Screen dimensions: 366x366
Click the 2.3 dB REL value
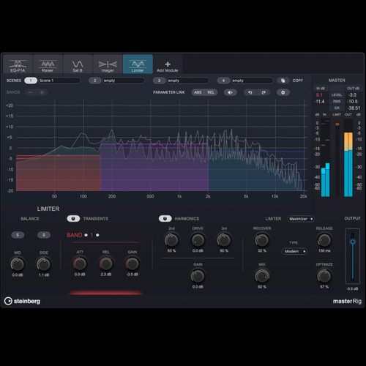tap(106, 274)
